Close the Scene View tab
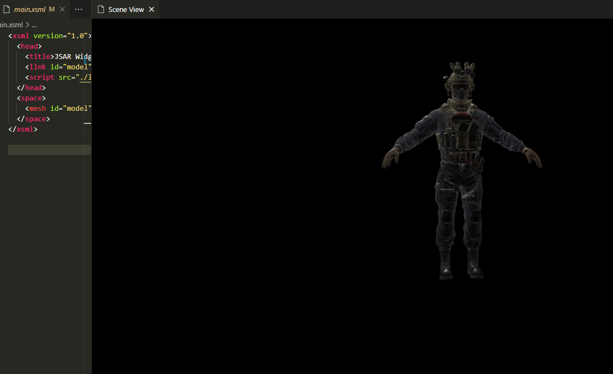613x374 pixels. 152,9
